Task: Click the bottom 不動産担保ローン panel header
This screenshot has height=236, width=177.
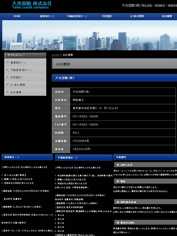Action: (84, 158)
